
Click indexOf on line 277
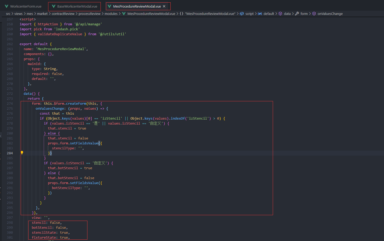click(178, 118)
